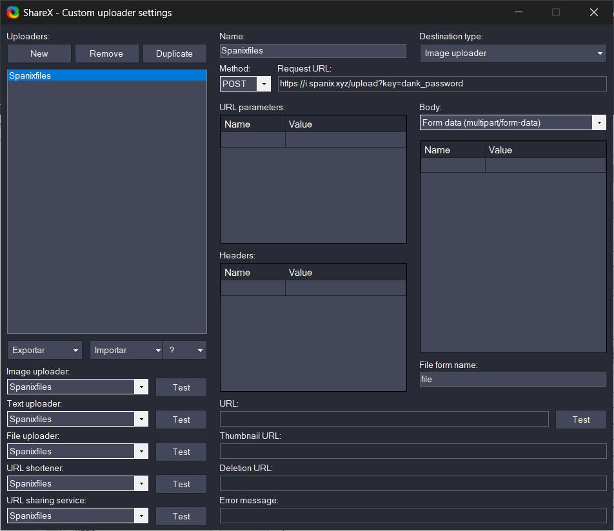This screenshot has width=614, height=531.
Task: Click empty Name cell in Body table
Action: (453, 165)
